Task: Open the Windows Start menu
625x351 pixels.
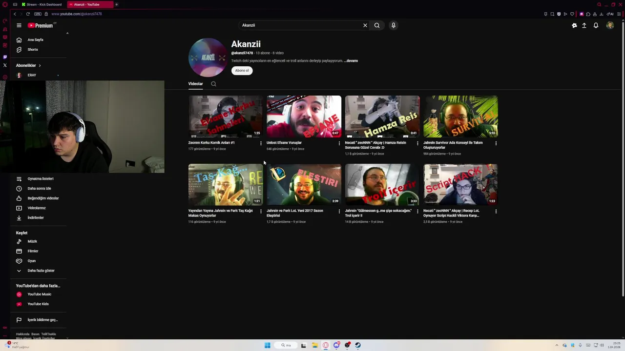Action: (267, 345)
